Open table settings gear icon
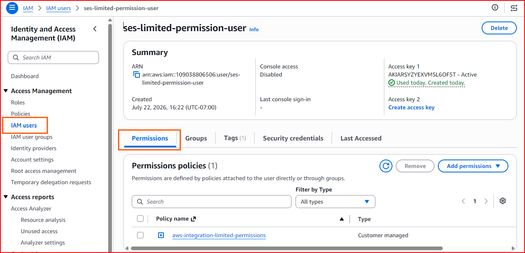 tap(503, 201)
